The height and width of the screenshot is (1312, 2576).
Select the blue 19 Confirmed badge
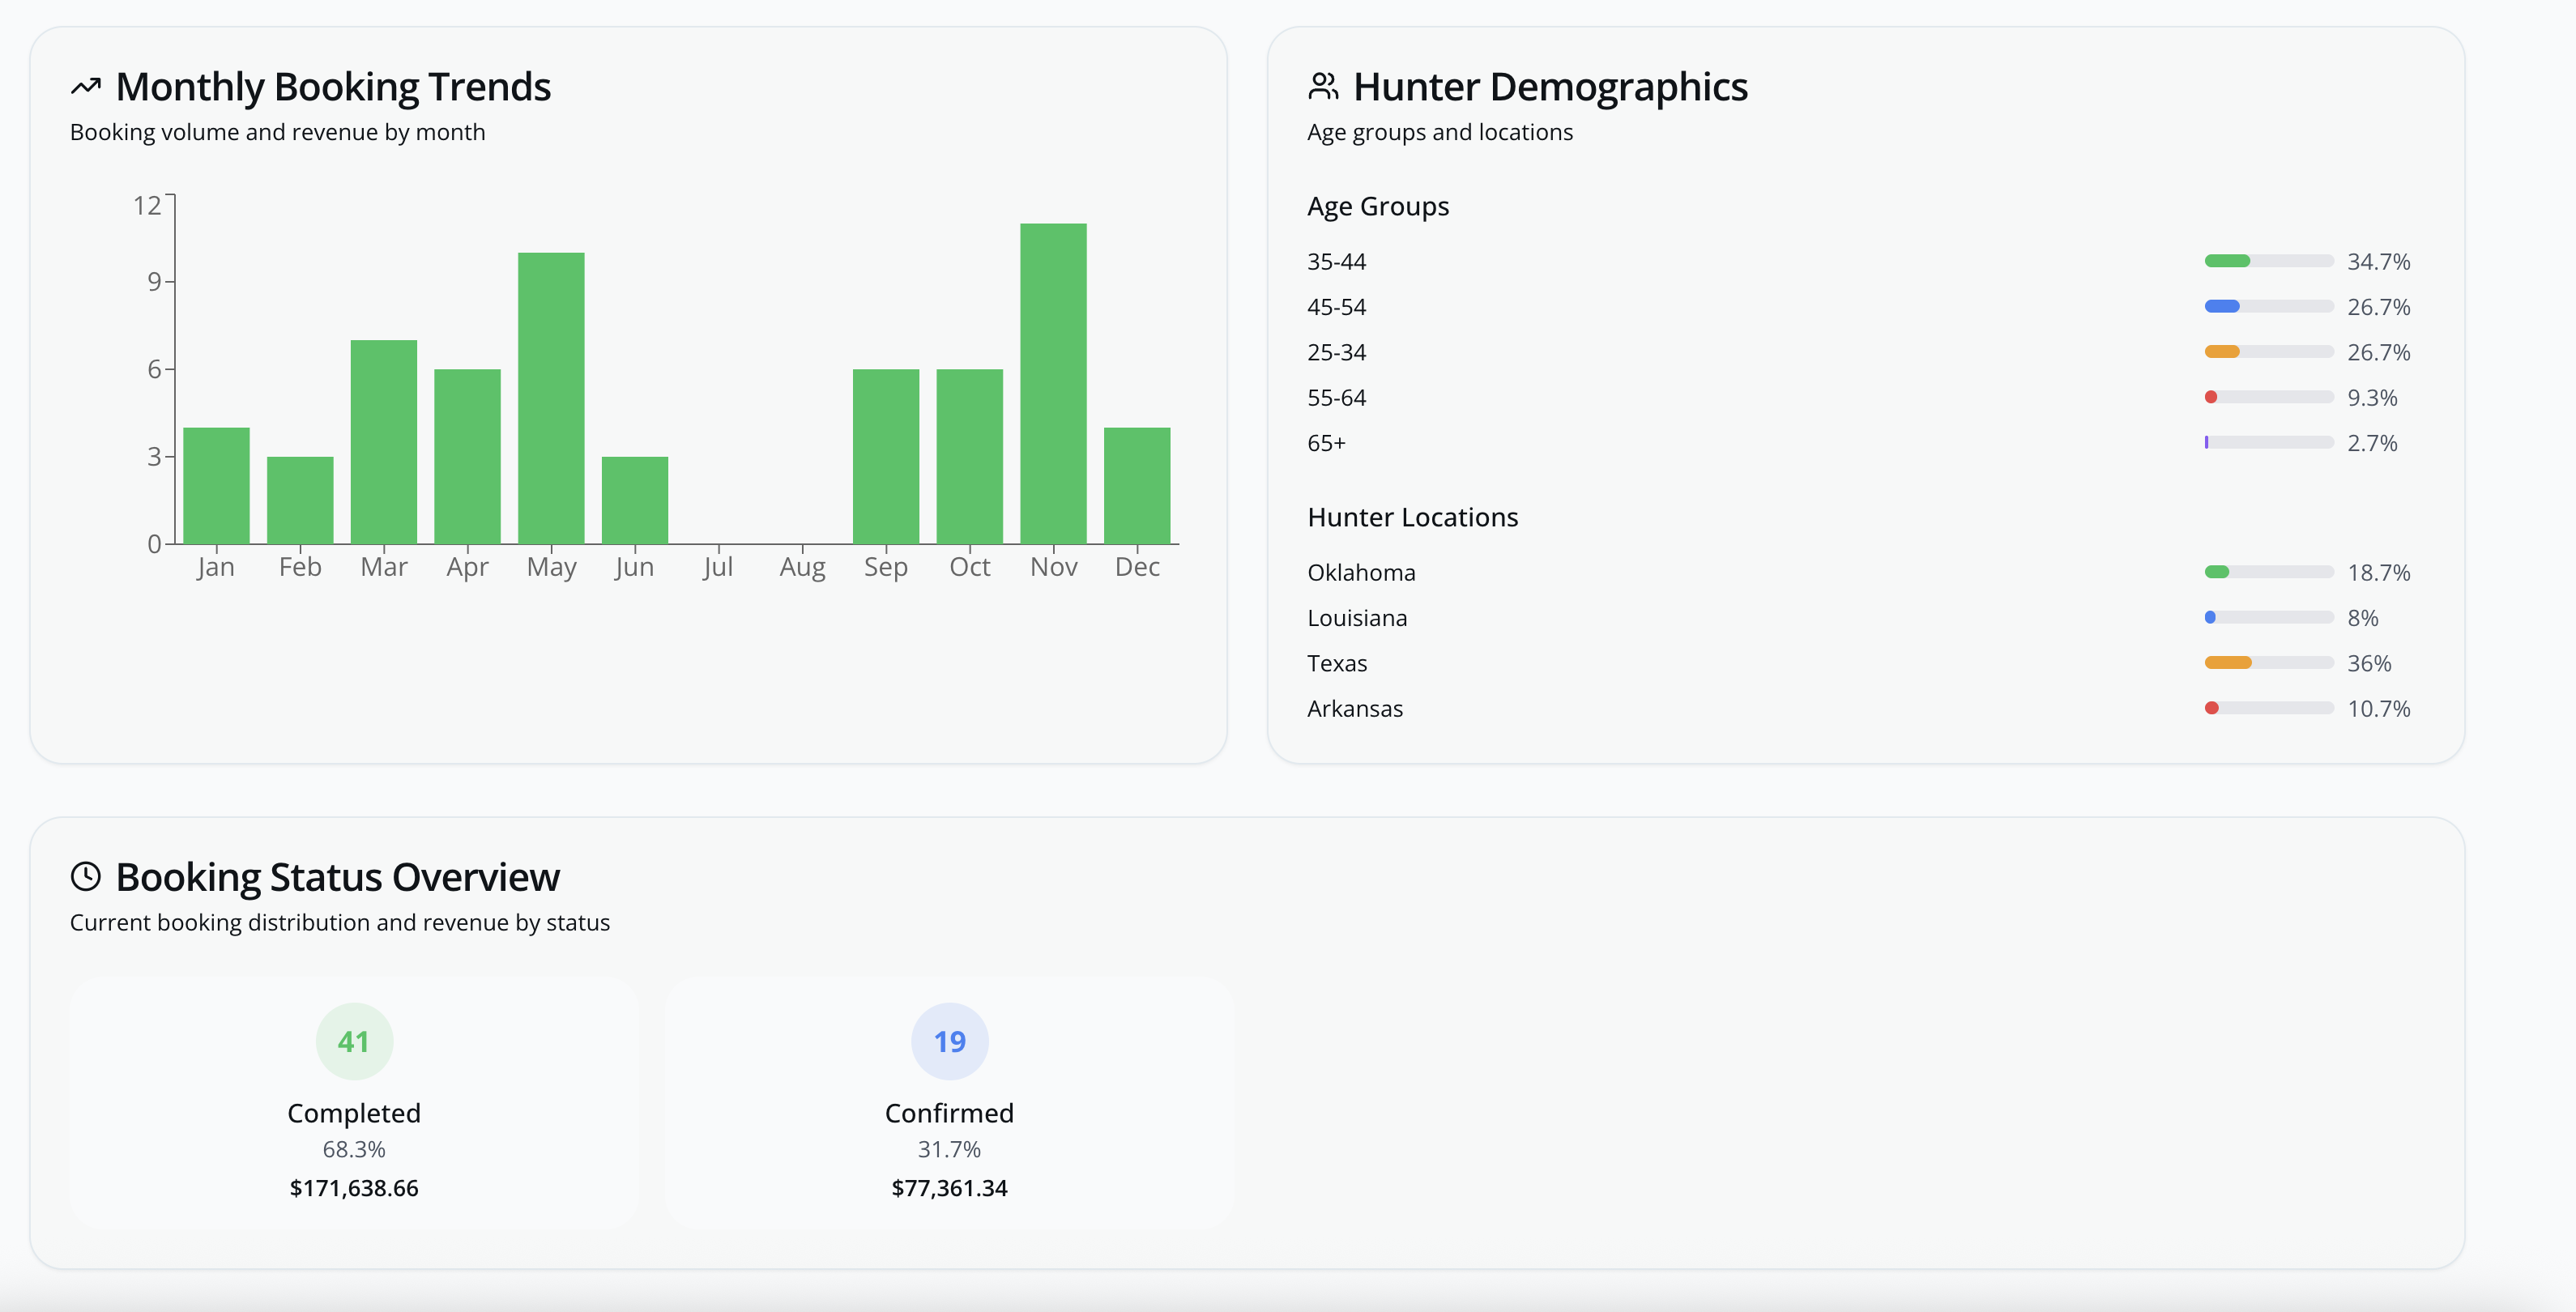coord(949,1041)
